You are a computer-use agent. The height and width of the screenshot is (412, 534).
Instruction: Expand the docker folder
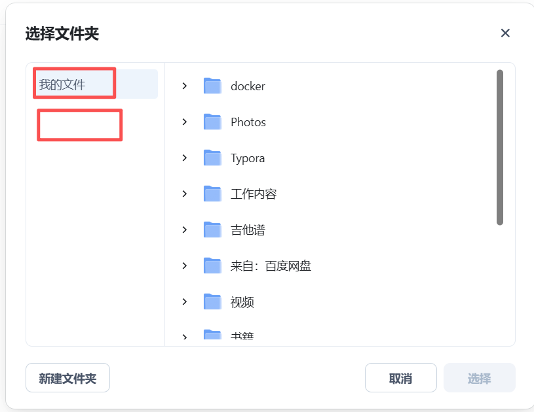[x=185, y=86]
